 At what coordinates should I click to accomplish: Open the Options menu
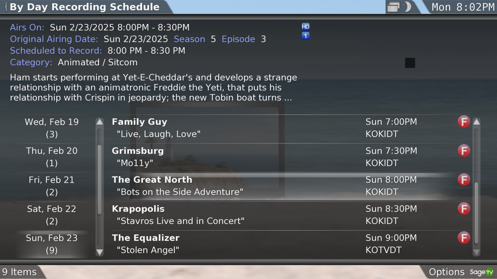[446, 272]
